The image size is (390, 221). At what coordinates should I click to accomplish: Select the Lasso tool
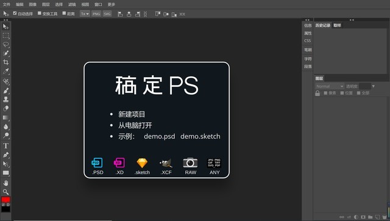click(5, 44)
